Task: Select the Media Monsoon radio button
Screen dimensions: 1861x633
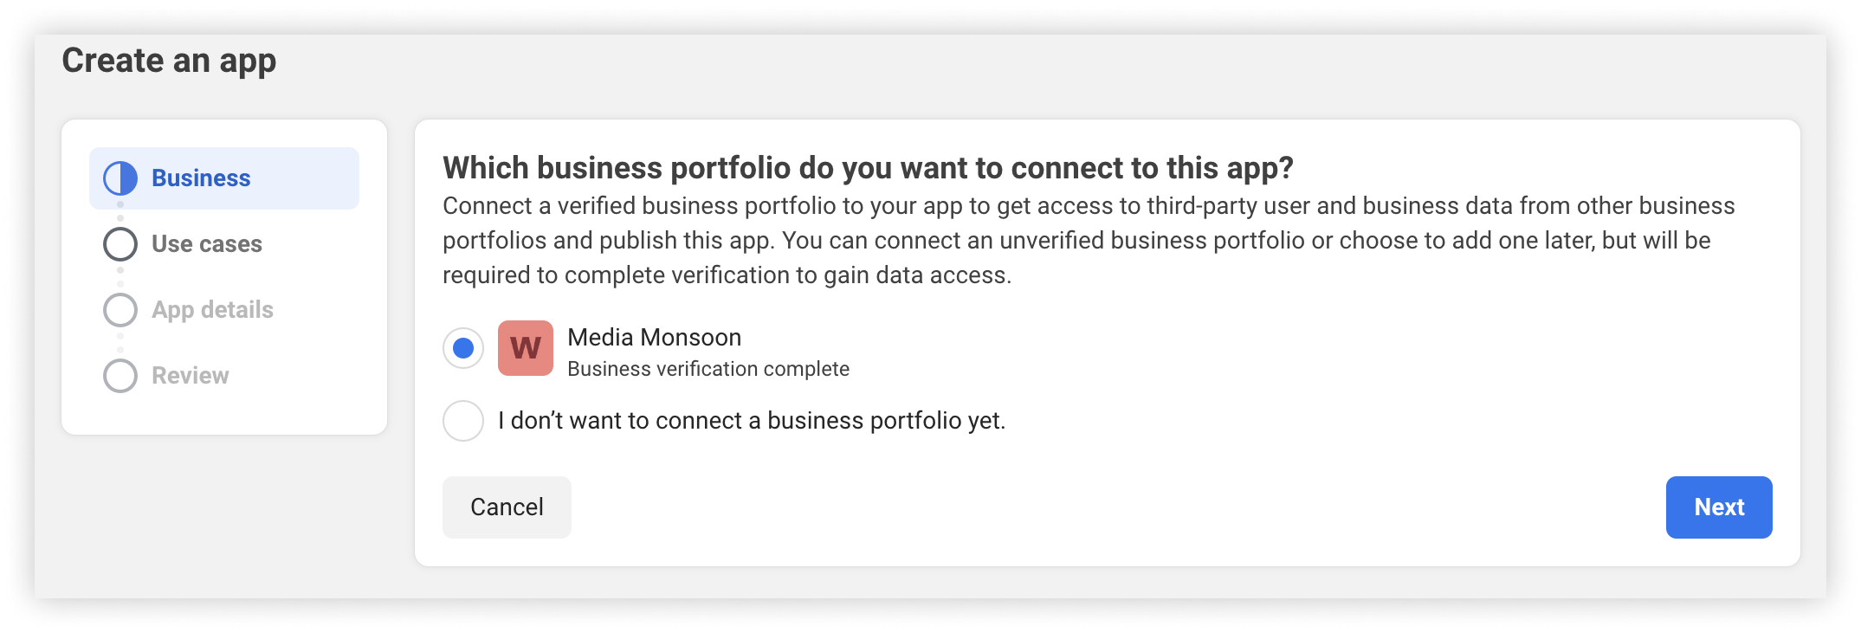Action: 463,348
